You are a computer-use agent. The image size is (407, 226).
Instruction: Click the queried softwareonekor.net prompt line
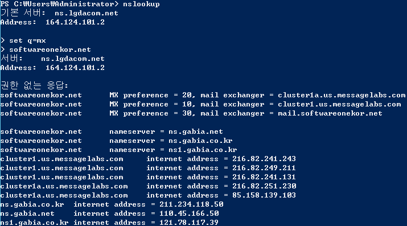(46, 50)
